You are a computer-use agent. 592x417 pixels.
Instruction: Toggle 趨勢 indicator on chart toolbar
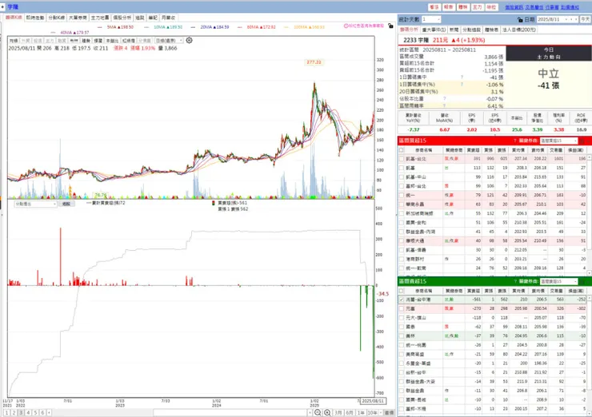86,41
